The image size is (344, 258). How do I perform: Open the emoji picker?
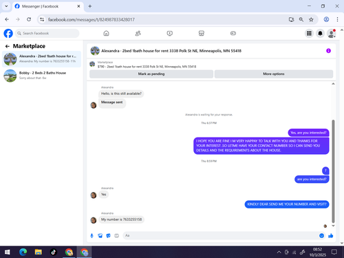[x=321, y=235]
